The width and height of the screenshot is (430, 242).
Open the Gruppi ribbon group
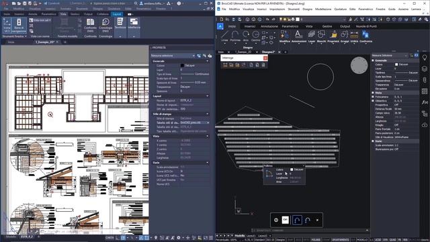[345, 36]
